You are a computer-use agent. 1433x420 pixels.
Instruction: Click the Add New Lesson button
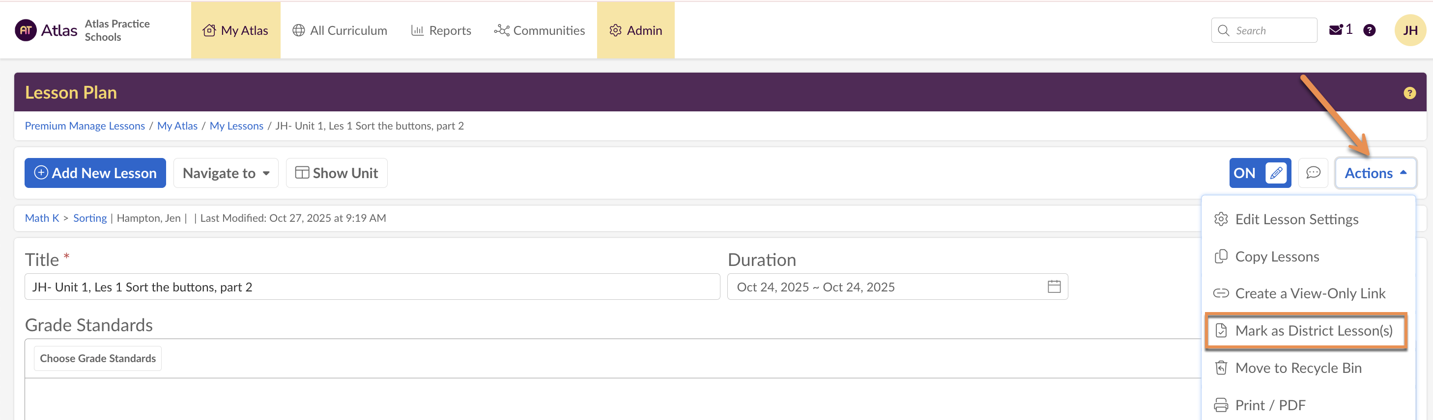tap(95, 173)
